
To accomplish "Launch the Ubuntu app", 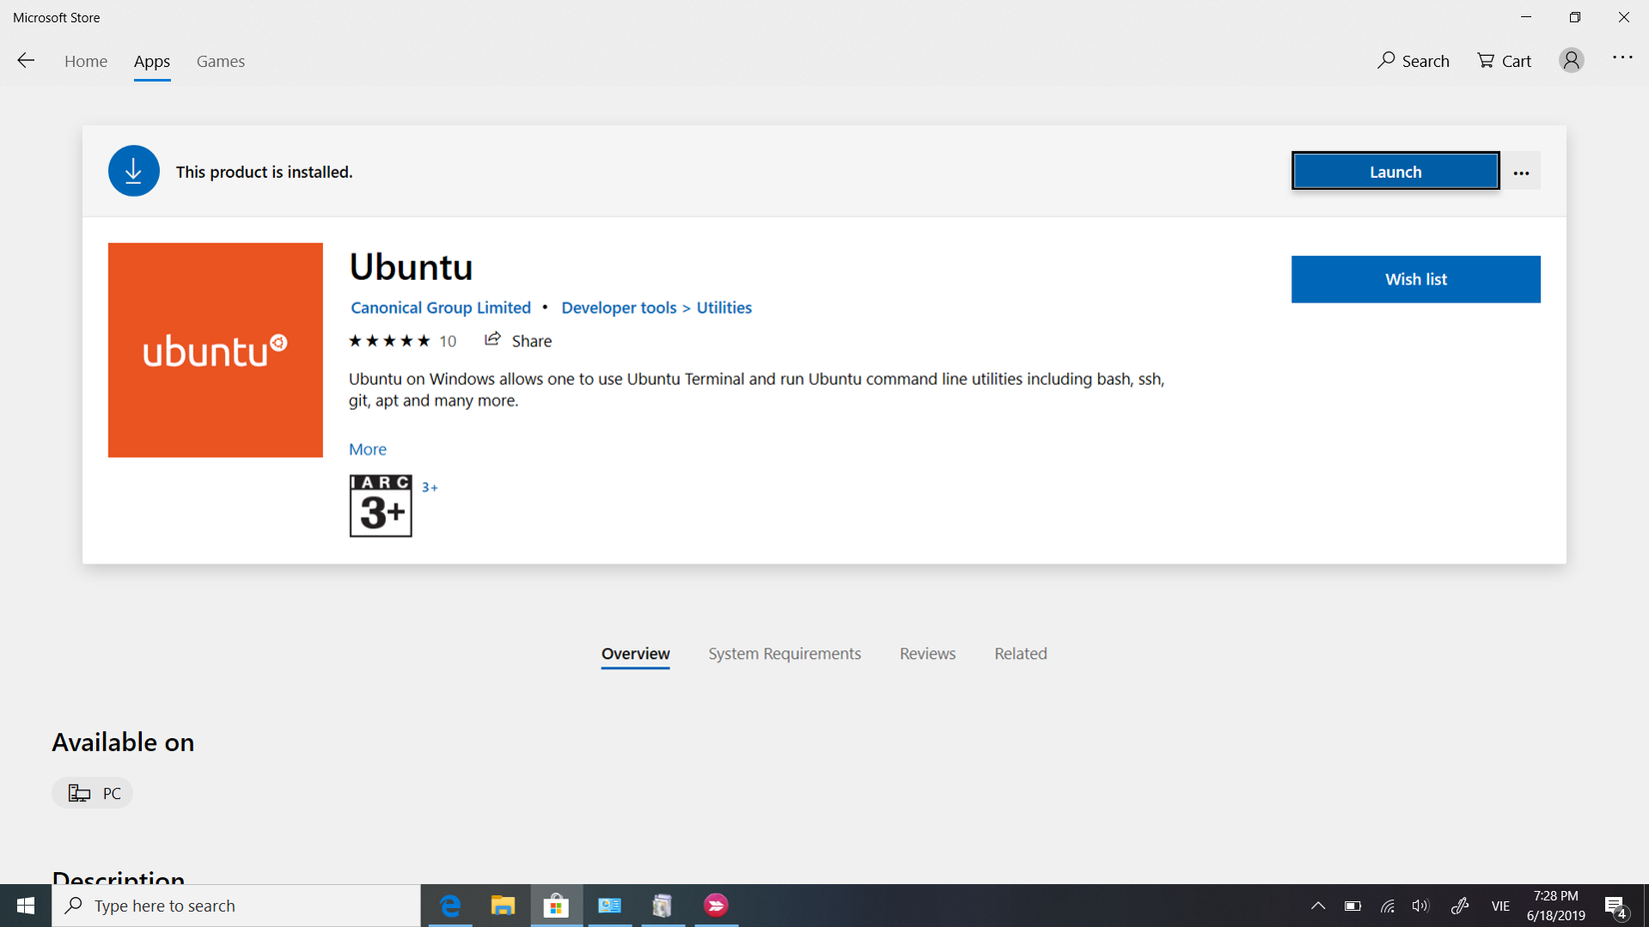I will click(1395, 172).
